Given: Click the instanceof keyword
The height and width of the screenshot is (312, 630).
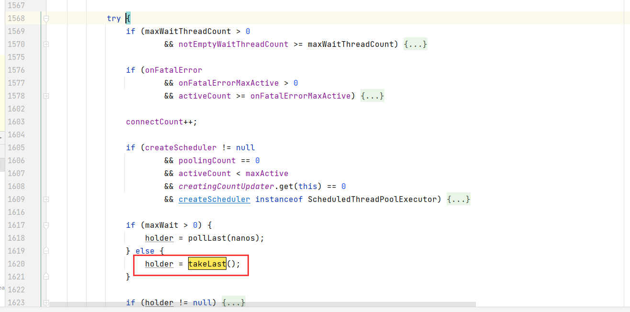Looking at the screenshot, I should coord(279,200).
